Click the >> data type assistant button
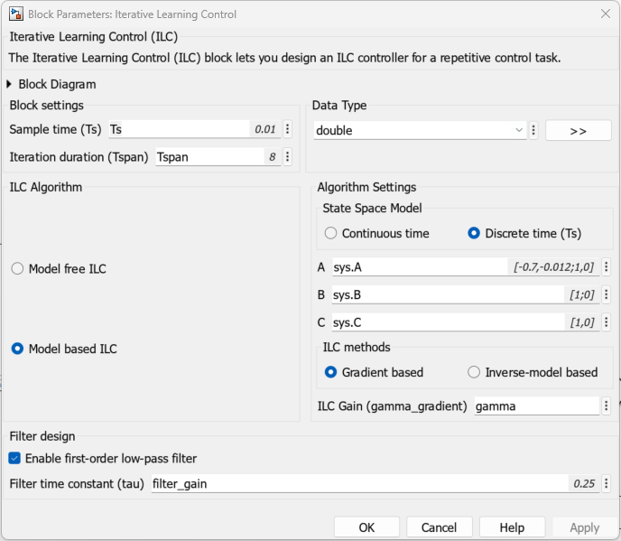Screen dimensions: 621x541 (x=578, y=130)
